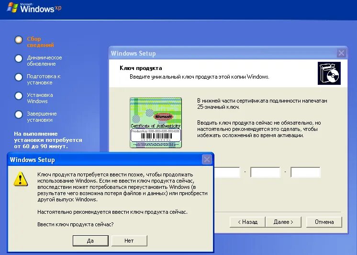
Task: Click the fourth product key input field
Action: pyautogui.click(x=265, y=172)
